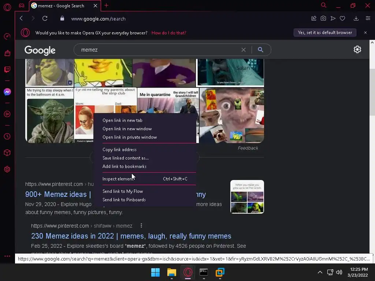Open History clock sidebar icon

tap(7, 136)
